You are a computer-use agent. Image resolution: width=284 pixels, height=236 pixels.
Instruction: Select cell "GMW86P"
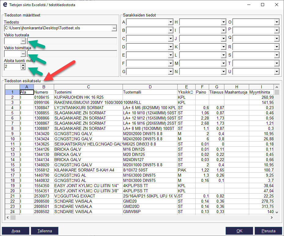click(x=150, y=212)
